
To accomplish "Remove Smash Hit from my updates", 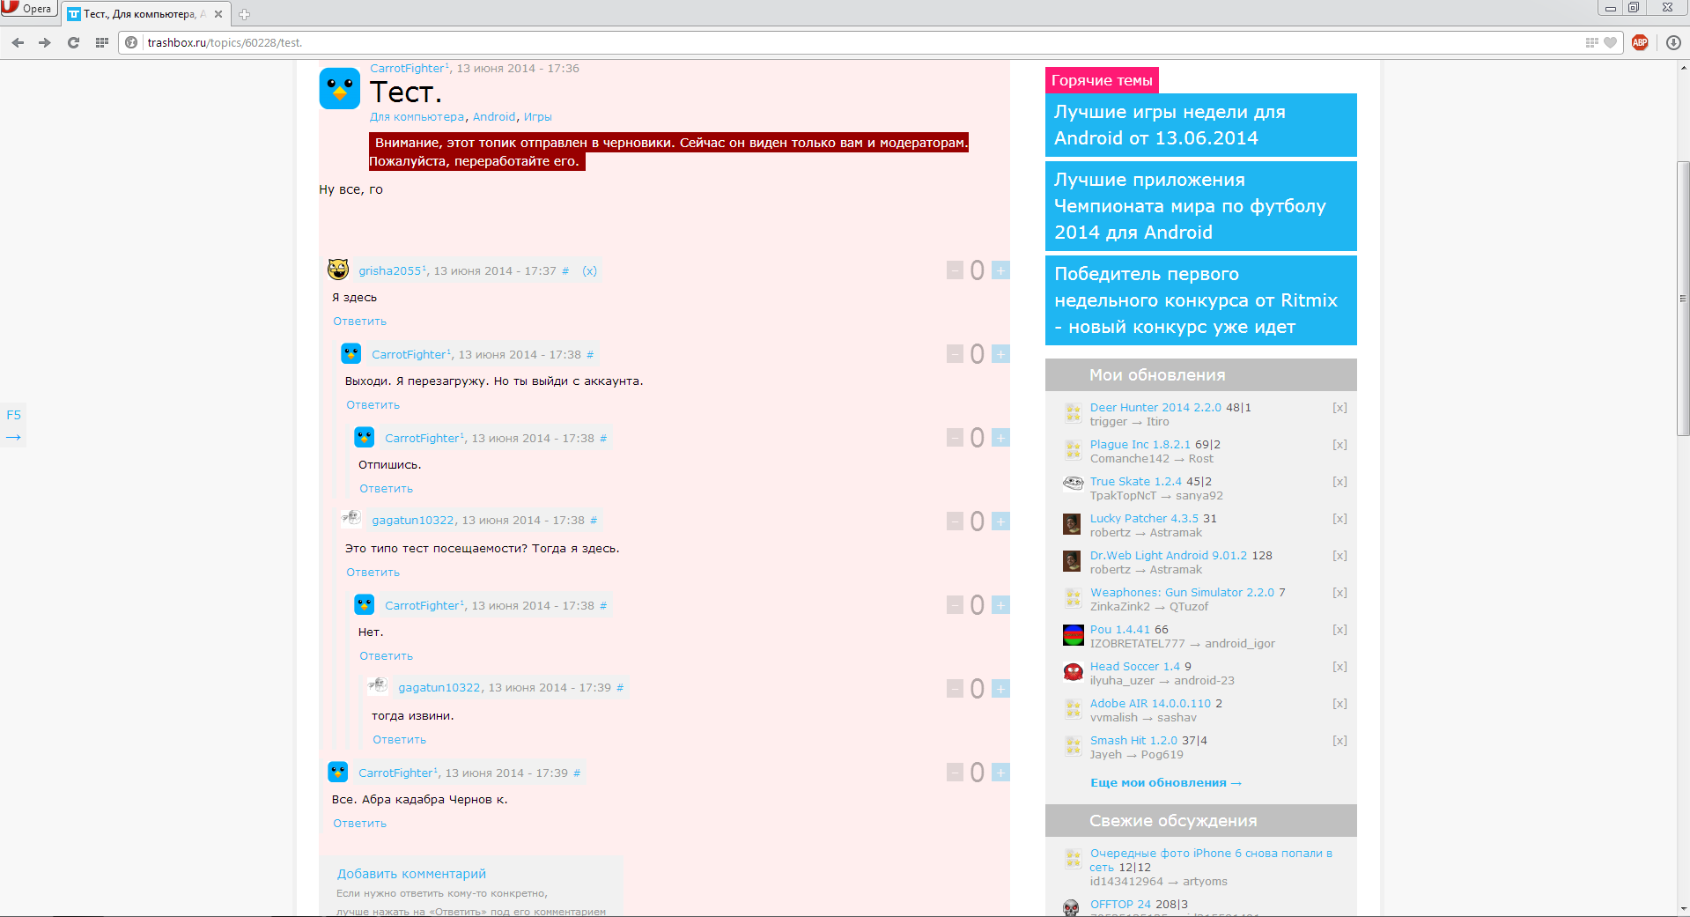I will click(1339, 740).
